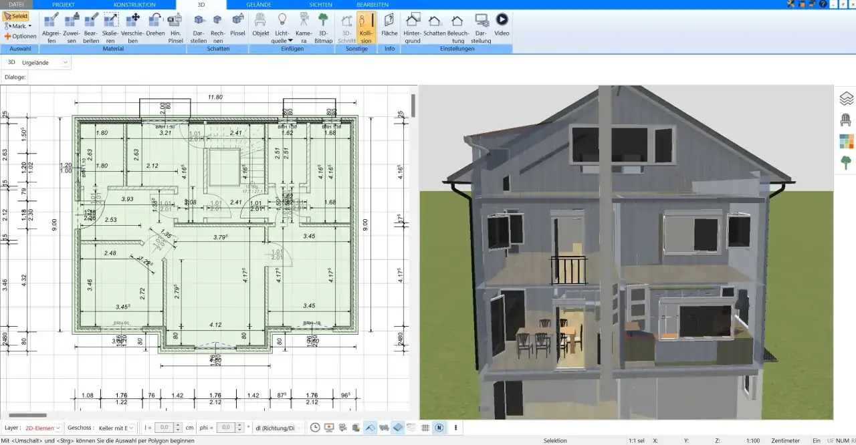
Task: Increase the phi value with stepper arrow
Action: [x=241, y=425]
